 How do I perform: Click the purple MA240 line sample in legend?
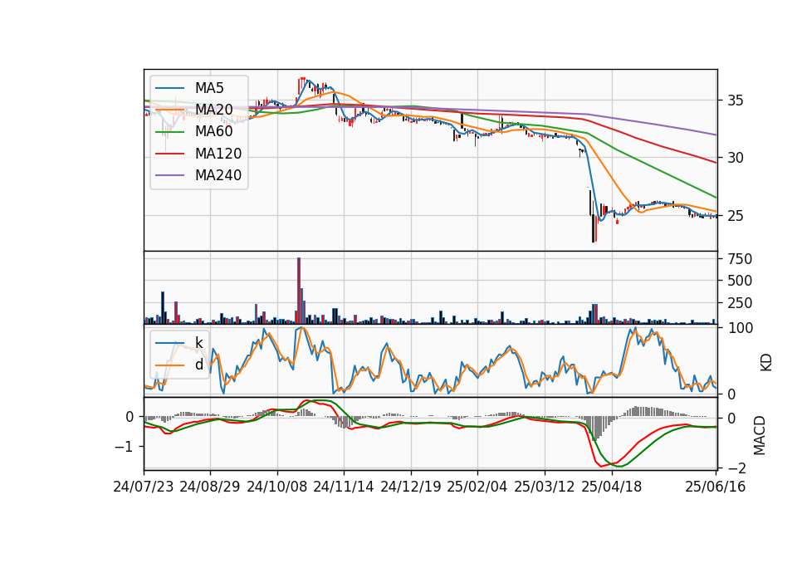[169, 175]
